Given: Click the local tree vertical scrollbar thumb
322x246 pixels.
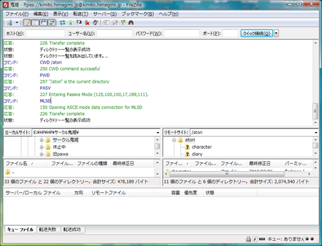Looking at the screenshot, I should click(x=157, y=146).
